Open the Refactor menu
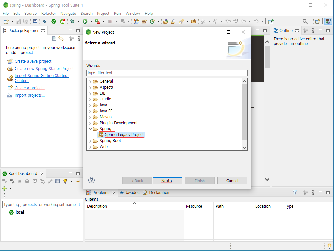Viewport: 334px width, 251px height. [49, 14]
